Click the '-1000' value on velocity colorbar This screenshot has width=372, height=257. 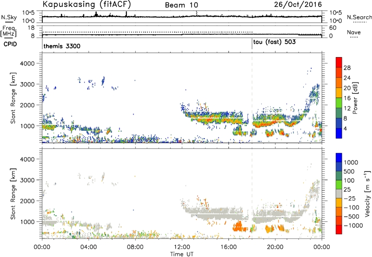[x=353, y=225]
